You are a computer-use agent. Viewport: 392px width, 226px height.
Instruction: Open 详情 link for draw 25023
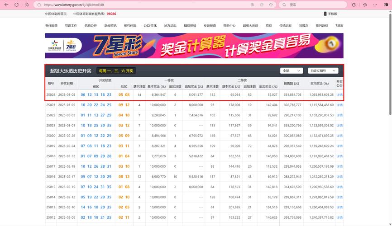tap(339, 105)
